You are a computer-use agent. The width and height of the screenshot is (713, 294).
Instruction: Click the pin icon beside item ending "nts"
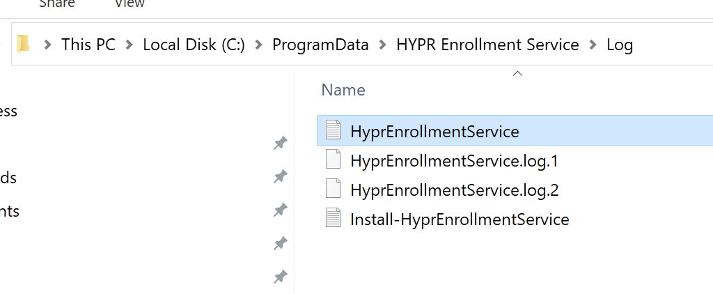pyautogui.click(x=281, y=210)
